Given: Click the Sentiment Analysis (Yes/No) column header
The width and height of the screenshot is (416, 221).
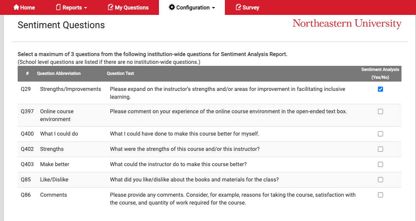Looking at the screenshot, I should [380, 73].
